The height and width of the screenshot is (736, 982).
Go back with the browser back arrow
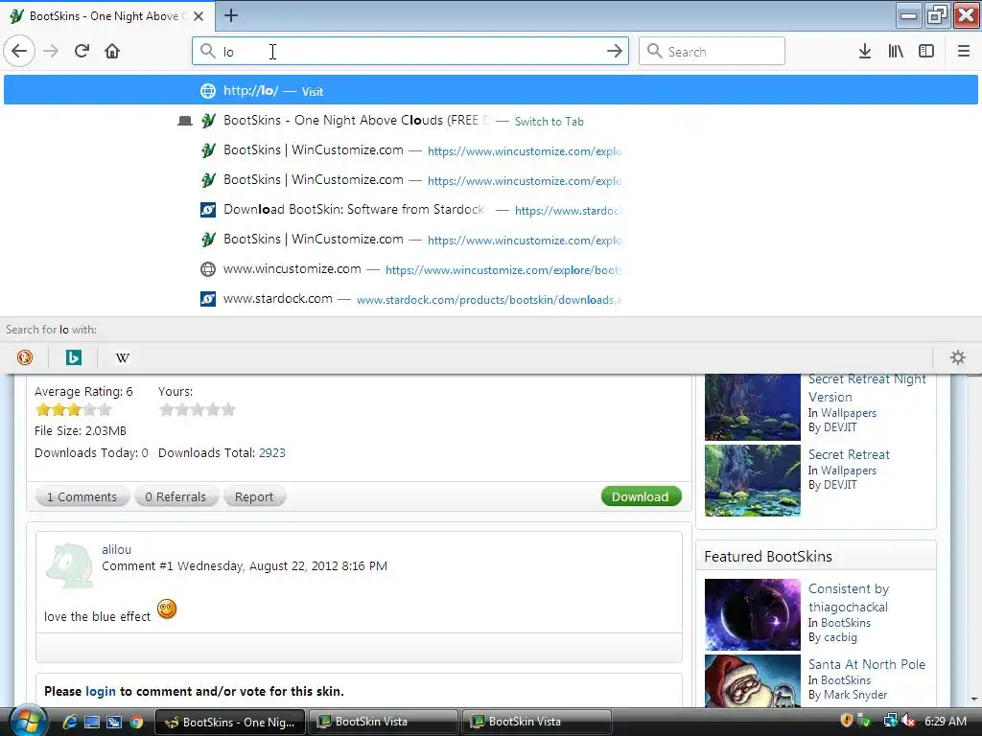[x=19, y=51]
